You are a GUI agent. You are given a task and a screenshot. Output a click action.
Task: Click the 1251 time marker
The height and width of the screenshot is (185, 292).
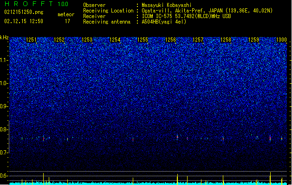[x=31, y=40]
